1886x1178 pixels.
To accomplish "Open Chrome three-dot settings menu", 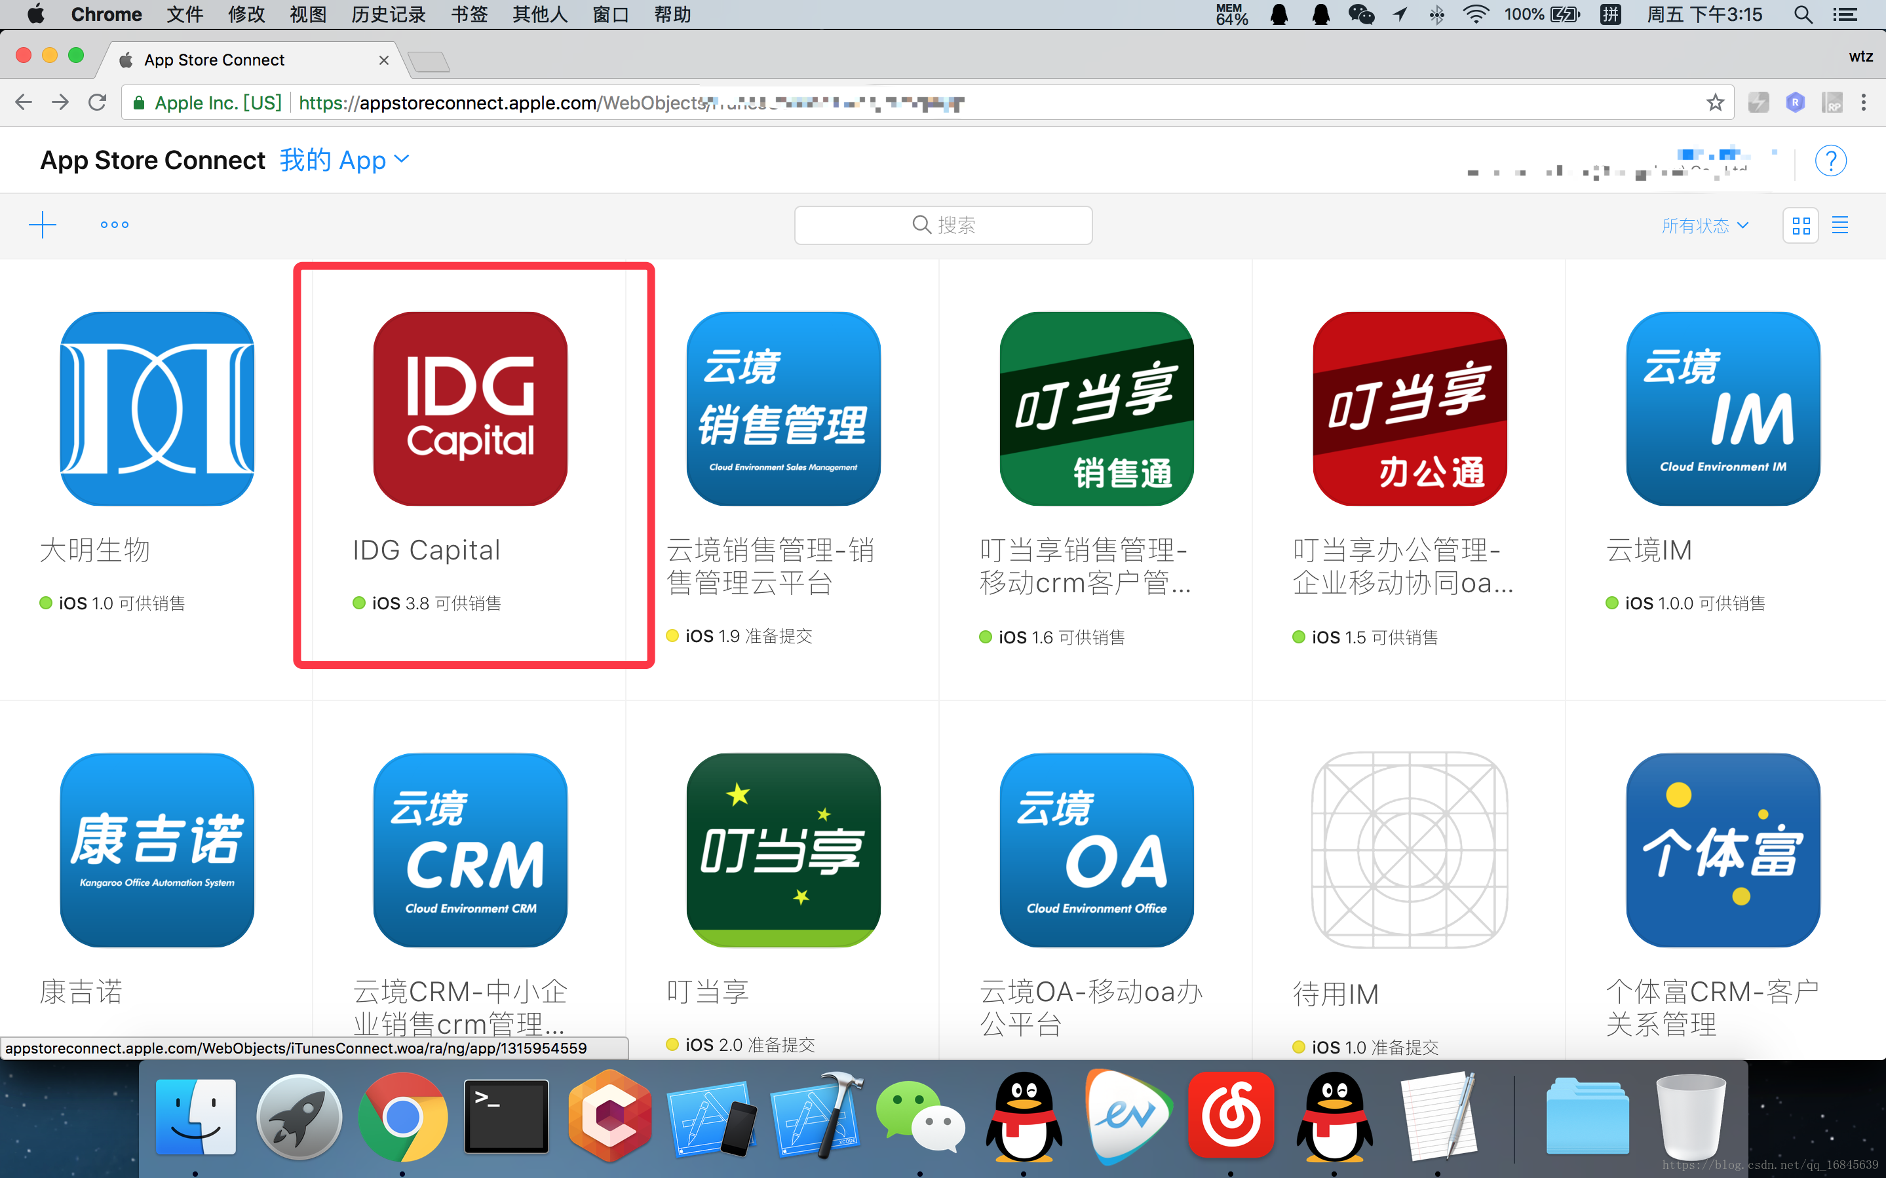I will click(1864, 103).
